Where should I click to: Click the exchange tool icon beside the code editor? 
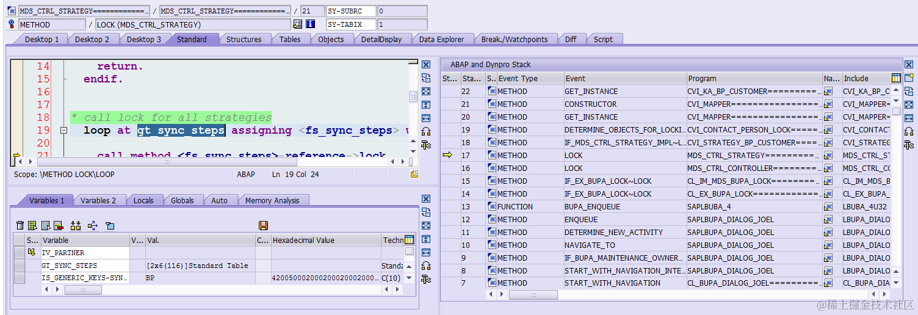click(x=426, y=78)
